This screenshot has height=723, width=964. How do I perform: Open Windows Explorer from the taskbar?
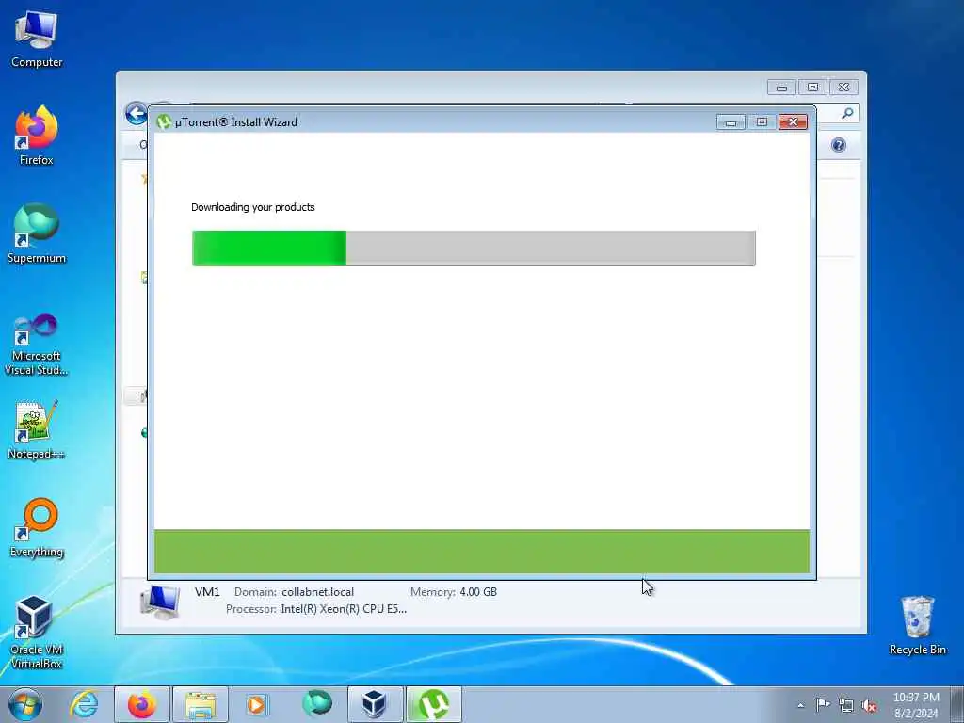[201, 704]
